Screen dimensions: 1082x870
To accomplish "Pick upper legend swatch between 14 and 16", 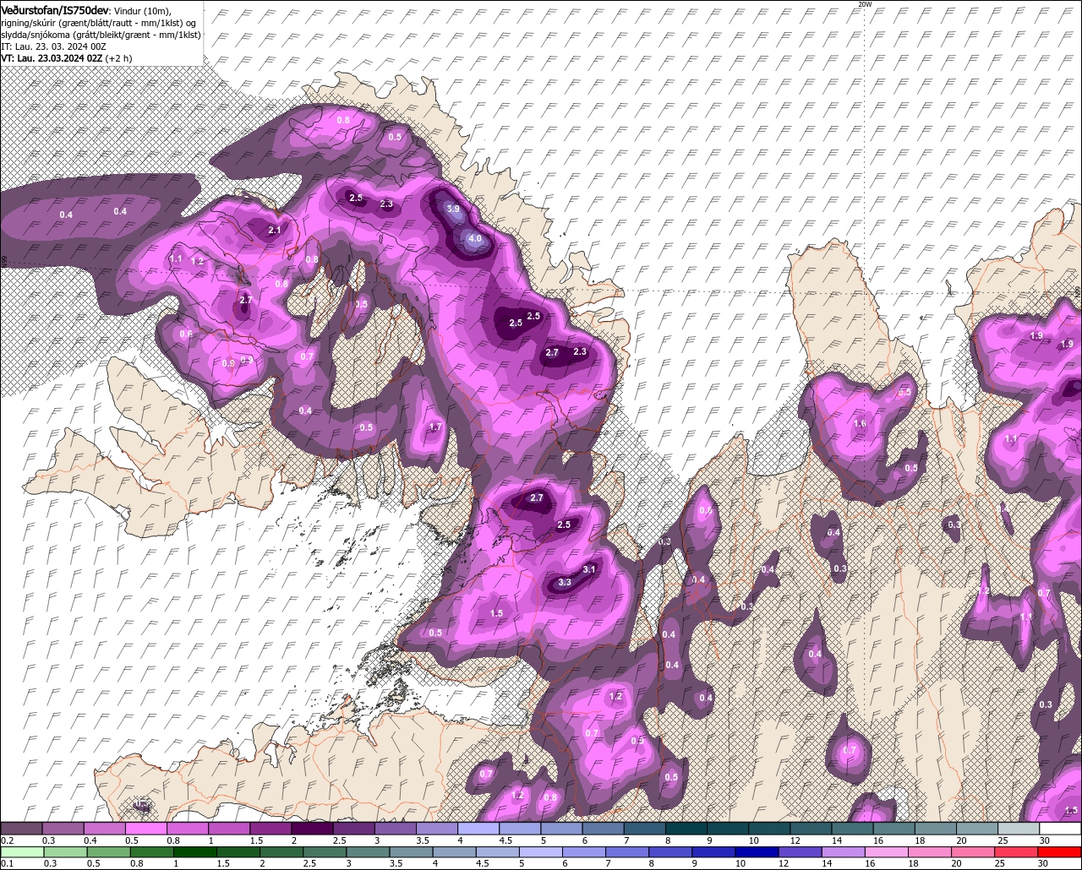I will click(853, 829).
